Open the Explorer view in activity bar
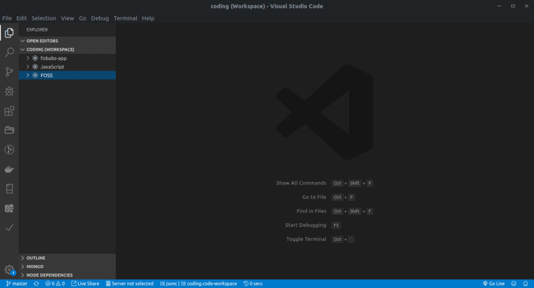The width and height of the screenshot is (534, 288). click(x=9, y=33)
